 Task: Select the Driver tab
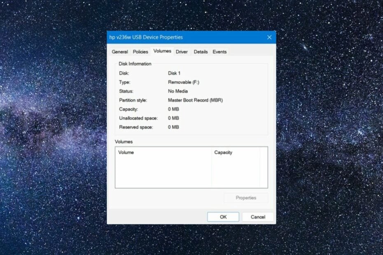pos(182,51)
